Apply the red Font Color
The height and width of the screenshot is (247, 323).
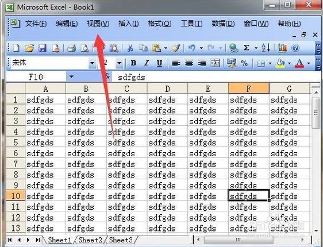[299, 63]
